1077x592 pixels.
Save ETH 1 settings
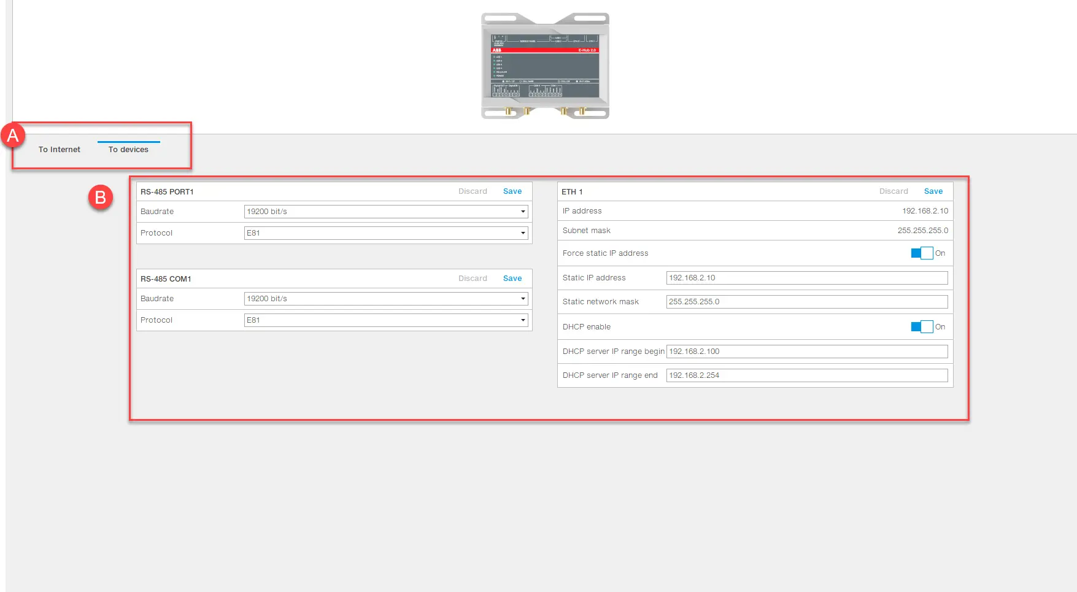[x=933, y=191]
